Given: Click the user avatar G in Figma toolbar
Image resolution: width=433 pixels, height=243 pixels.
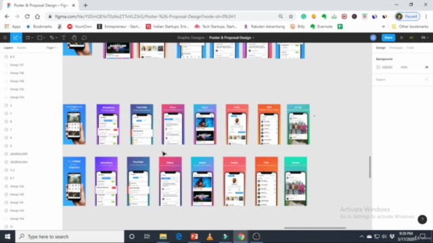Looking at the screenshot, I should tap(373, 38).
